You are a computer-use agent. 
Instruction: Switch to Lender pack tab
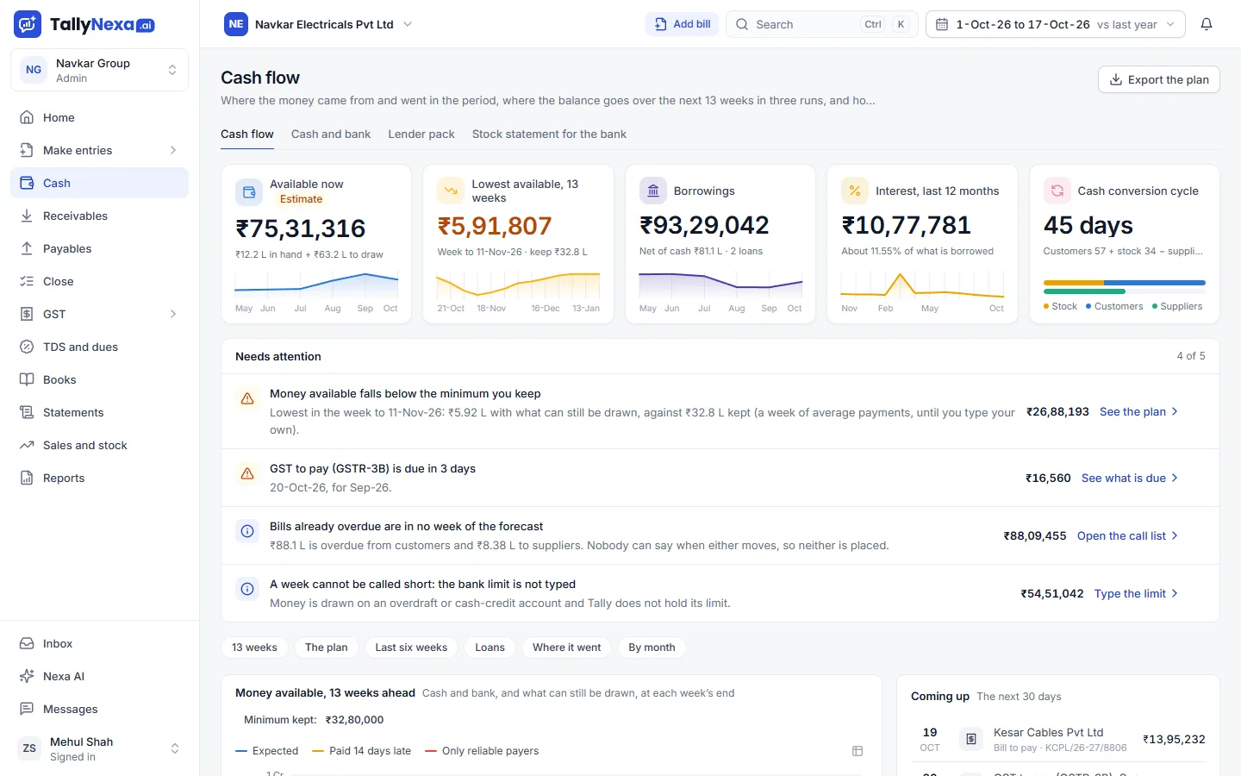click(x=421, y=134)
